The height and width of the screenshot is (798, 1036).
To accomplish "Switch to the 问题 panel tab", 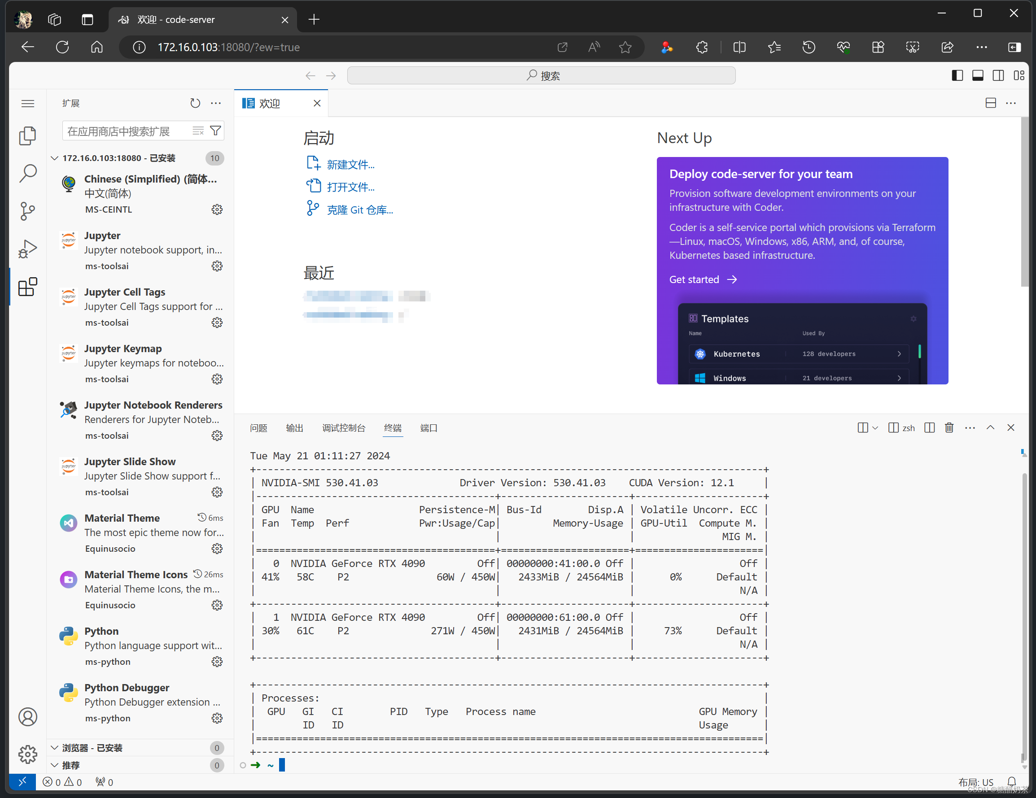I will (x=258, y=428).
